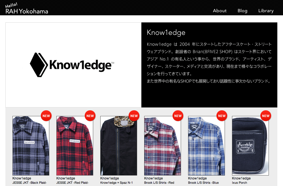View the black Spaz N-1 jacket photo
The height and width of the screenshot is (186, 283).
coord(119,146)
